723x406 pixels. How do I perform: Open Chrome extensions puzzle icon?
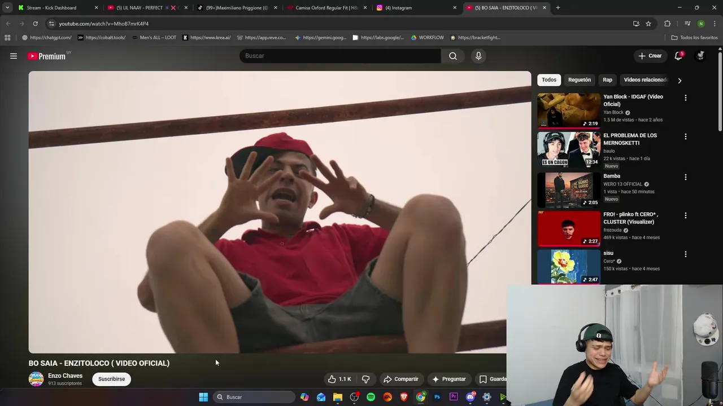click(x=668, y=24)
